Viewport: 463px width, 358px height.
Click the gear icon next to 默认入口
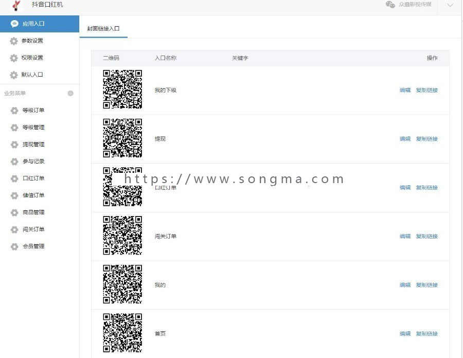click(x=14, y=75)
